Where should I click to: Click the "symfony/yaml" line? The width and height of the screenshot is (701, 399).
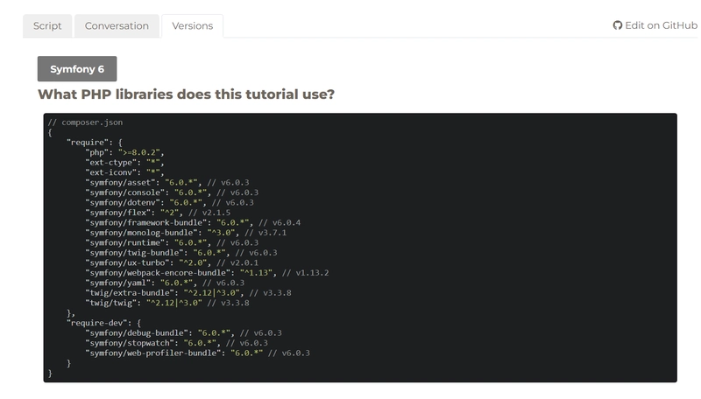(165, 283)
